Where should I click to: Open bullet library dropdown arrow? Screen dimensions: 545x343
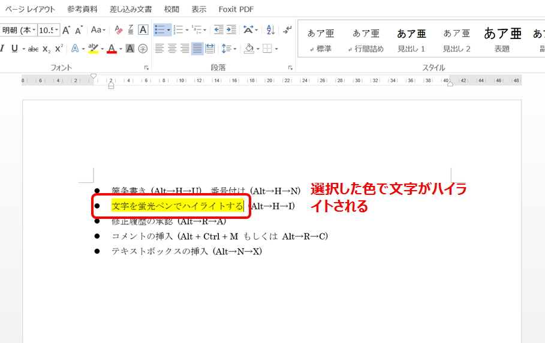pos(168,30)
